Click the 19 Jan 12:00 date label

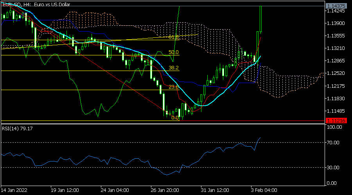click(65, 190)
